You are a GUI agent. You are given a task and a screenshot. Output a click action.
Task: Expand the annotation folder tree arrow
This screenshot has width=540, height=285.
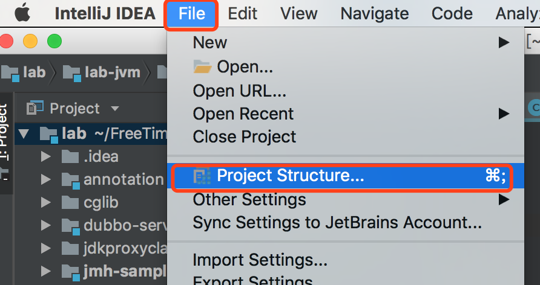coord(45,179)
